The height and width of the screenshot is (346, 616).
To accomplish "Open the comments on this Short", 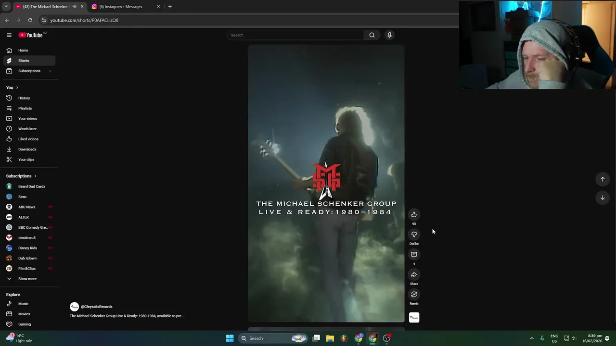I will coord(414,255).
